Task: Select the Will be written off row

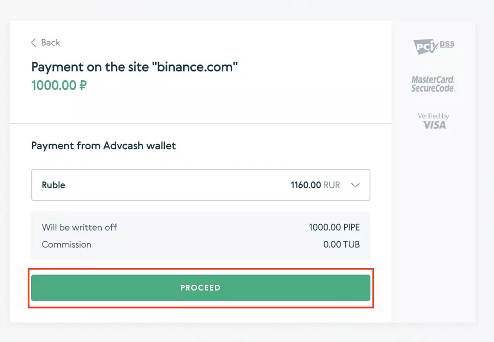Action: point(80,227)
